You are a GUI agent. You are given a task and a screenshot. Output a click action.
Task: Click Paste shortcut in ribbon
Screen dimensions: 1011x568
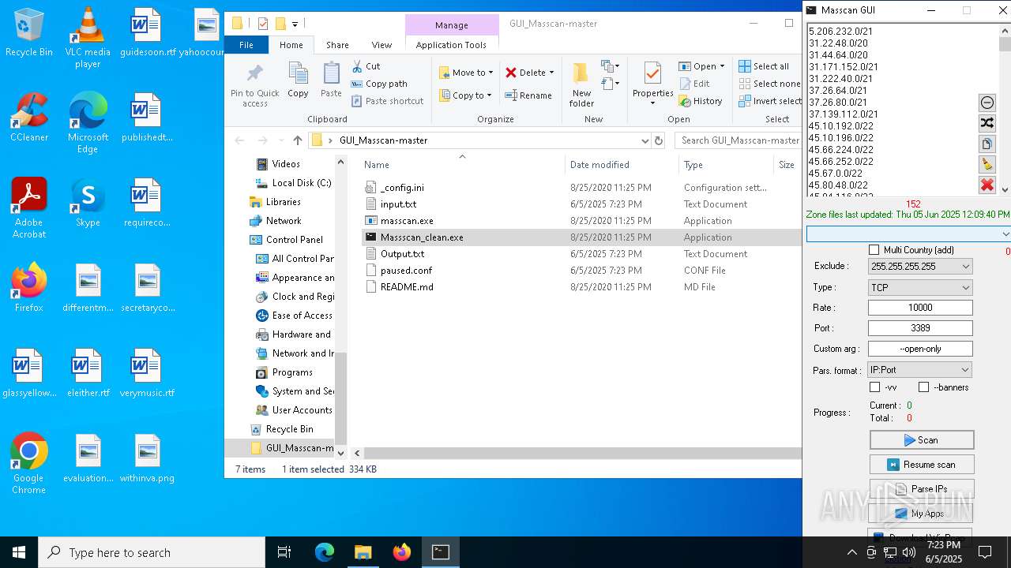click(x=387, y=101)
